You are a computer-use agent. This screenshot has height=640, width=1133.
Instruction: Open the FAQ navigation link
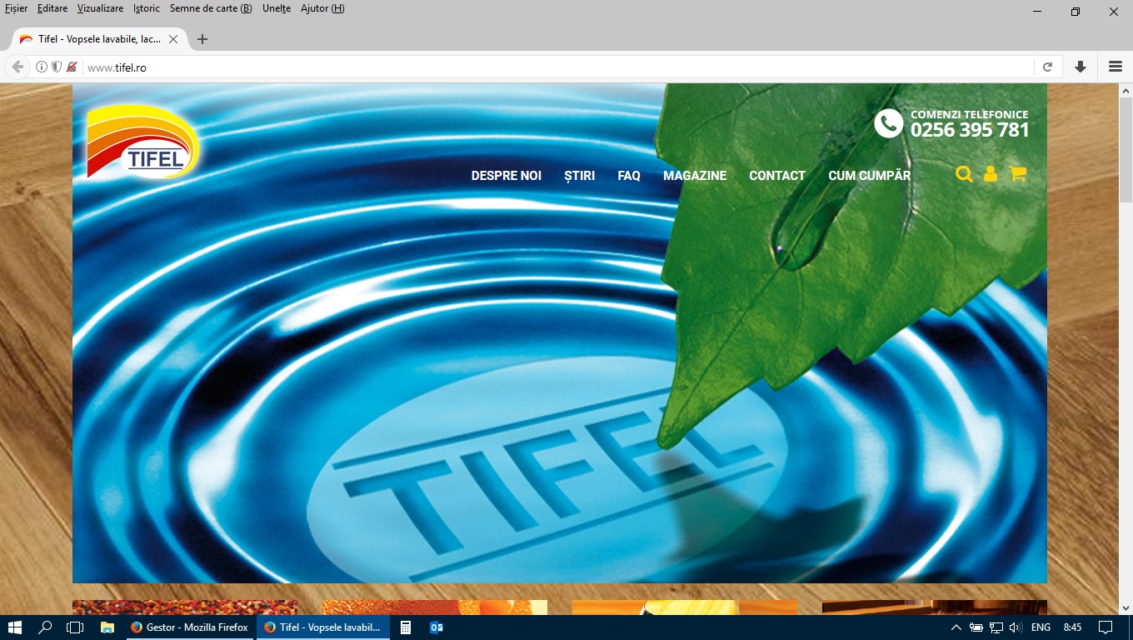tap(629, 176)
